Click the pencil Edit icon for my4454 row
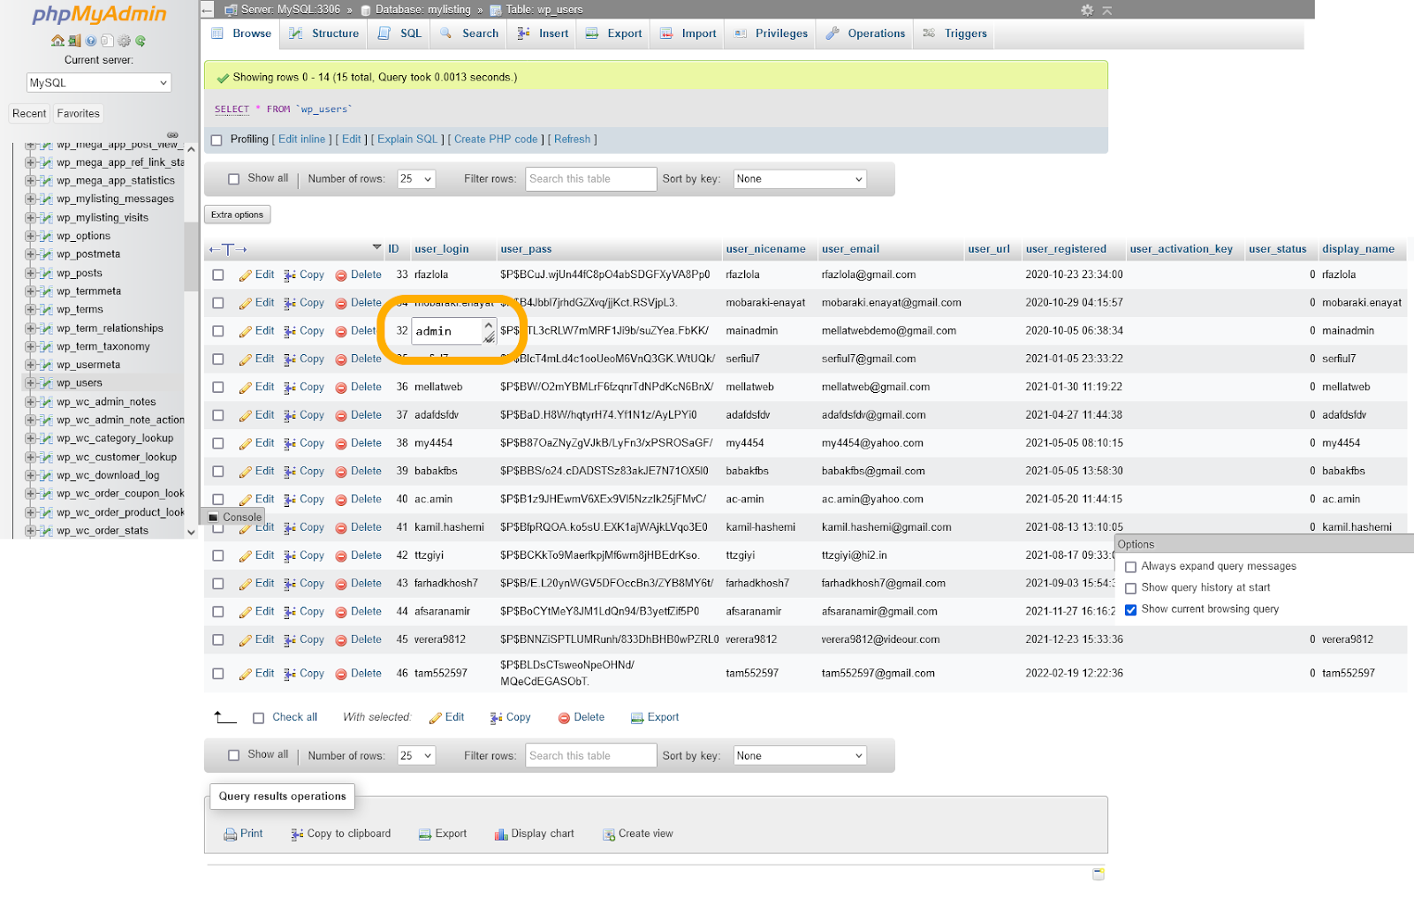 pos(245,444)
